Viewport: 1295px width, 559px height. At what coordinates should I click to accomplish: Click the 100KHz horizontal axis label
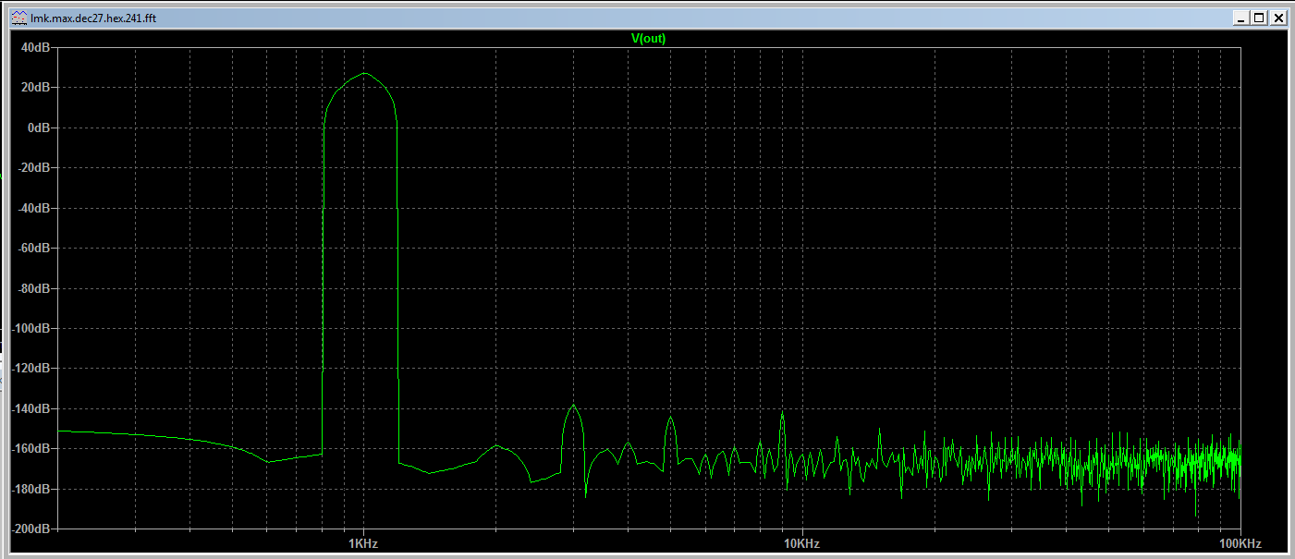coord(1240,543)
